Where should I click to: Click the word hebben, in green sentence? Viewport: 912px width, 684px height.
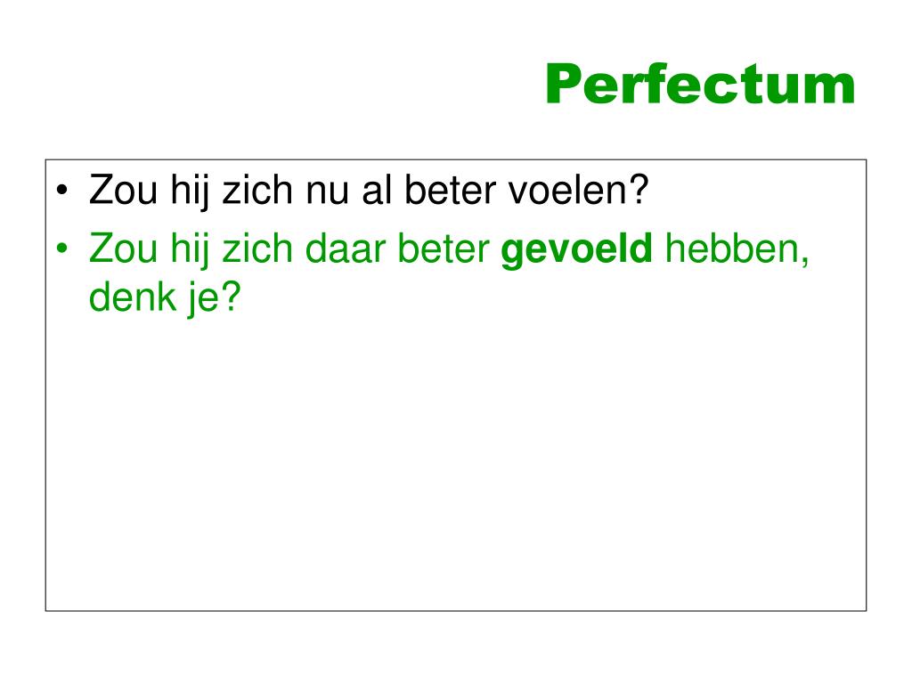pyautogui.click(x=737, y=249)
